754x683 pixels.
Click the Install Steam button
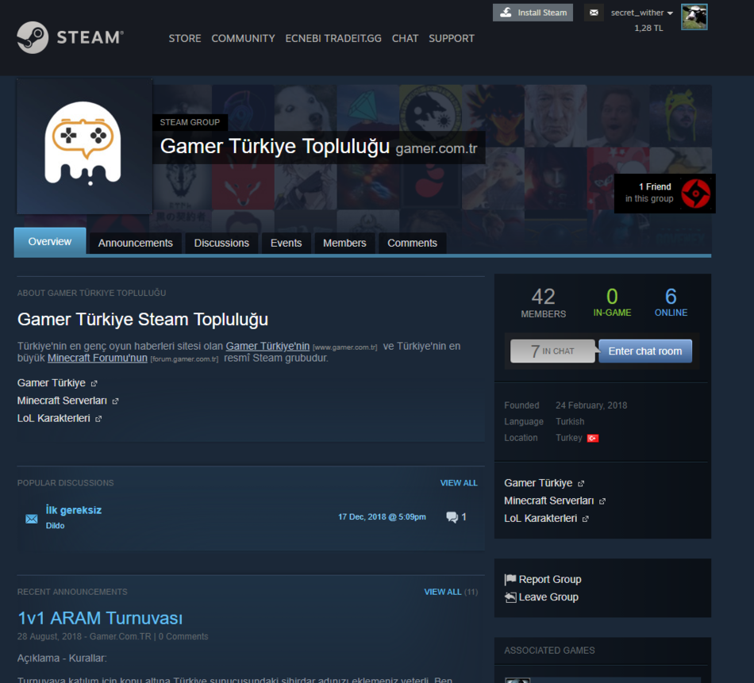click(533, 13)
